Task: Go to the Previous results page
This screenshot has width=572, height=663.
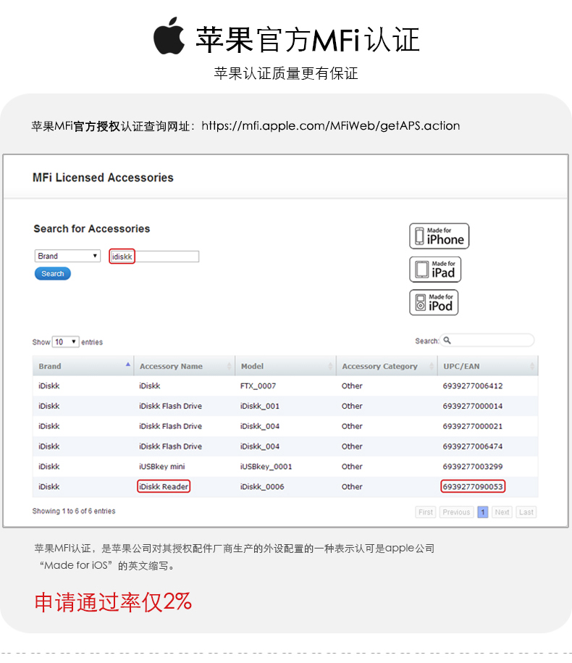Action: (x=456, y=512)
